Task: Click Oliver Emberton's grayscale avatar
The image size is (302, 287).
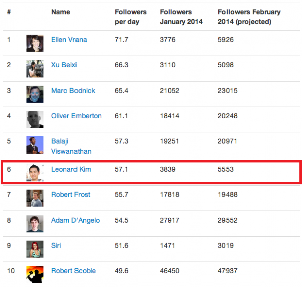Action: (x=35, y=120)
